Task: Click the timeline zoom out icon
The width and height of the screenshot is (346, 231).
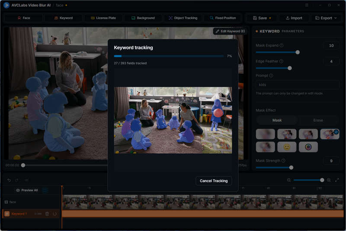Action: pos(289,180)
